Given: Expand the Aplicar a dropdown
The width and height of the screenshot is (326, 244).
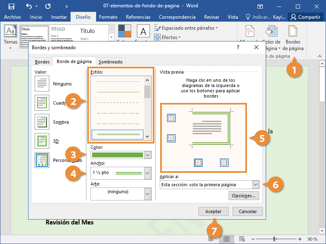Looking at the screenshot, I should 255,185.
